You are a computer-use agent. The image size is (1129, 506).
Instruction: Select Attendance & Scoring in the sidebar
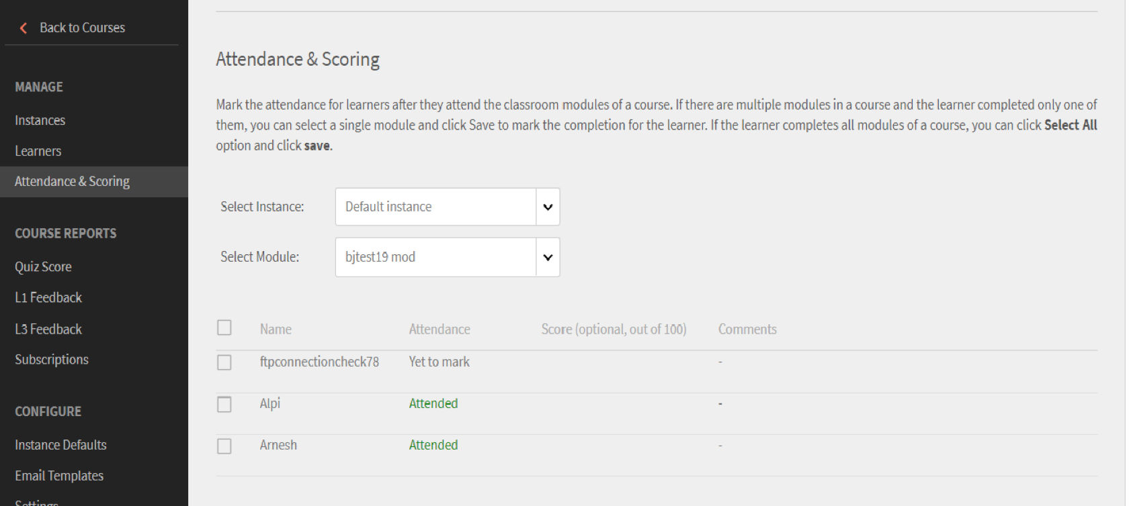point(73,181)
